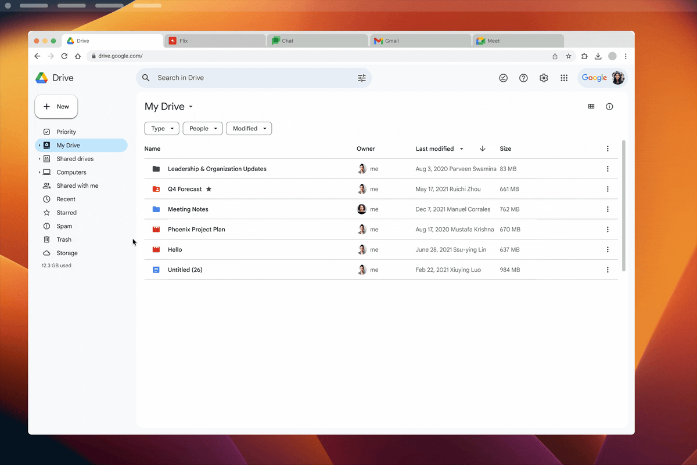This screenshot has width=697, height=465.
Task: Open Trash in the sidebar
Action: pyautogui.click(x=64, y=239)
